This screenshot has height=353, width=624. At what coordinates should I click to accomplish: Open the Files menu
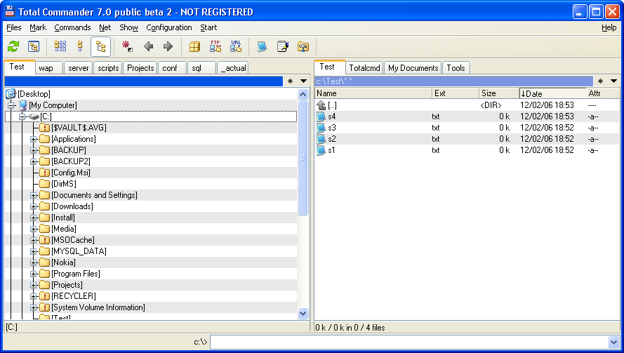click(14, 27)
